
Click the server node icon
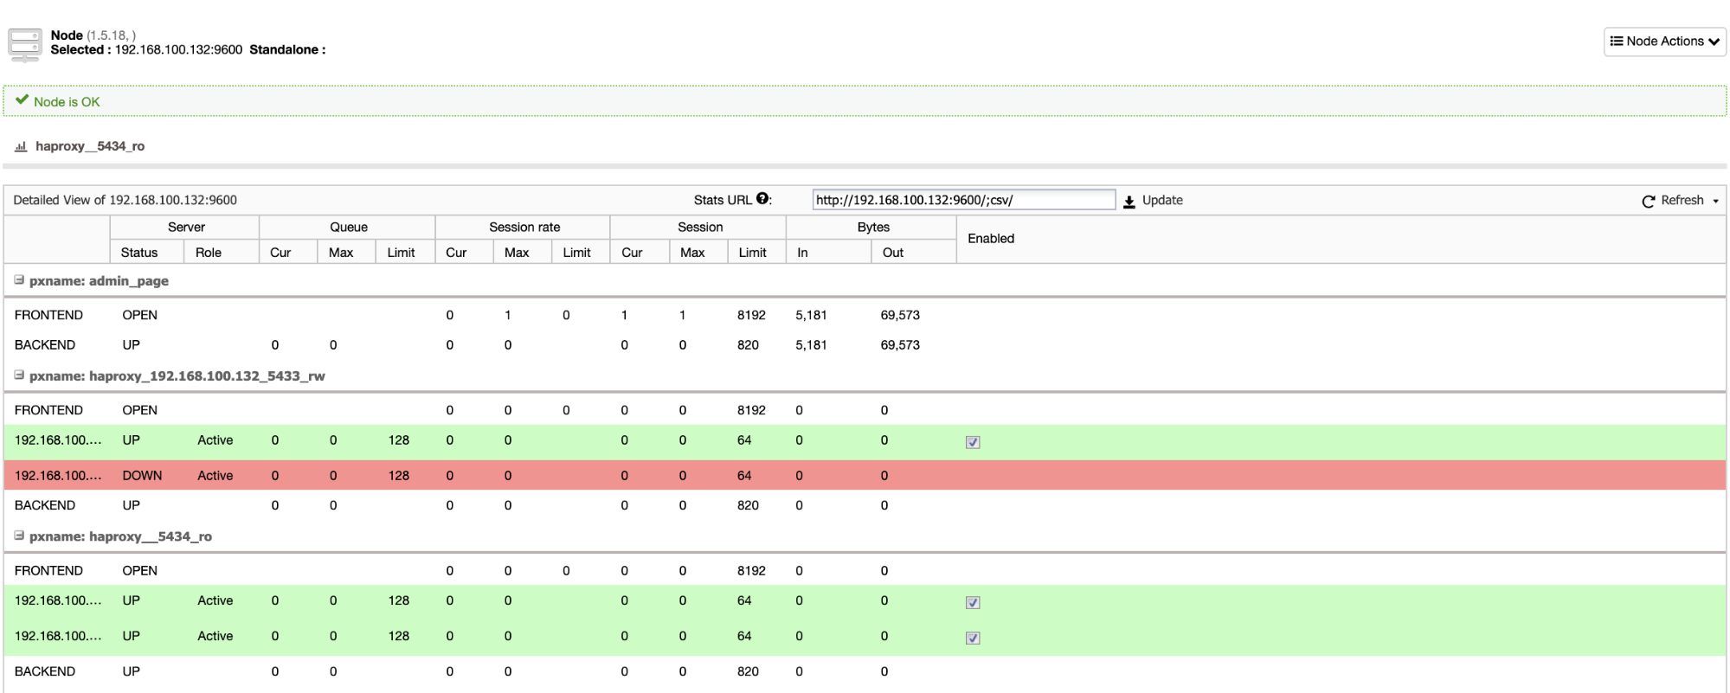click(x=24, y=44)
